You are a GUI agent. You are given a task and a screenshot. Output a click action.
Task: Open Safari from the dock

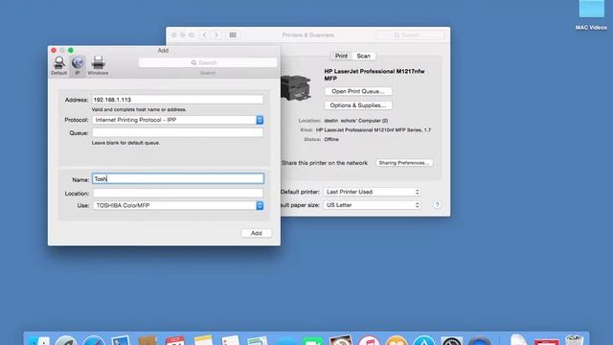point(94,341)
